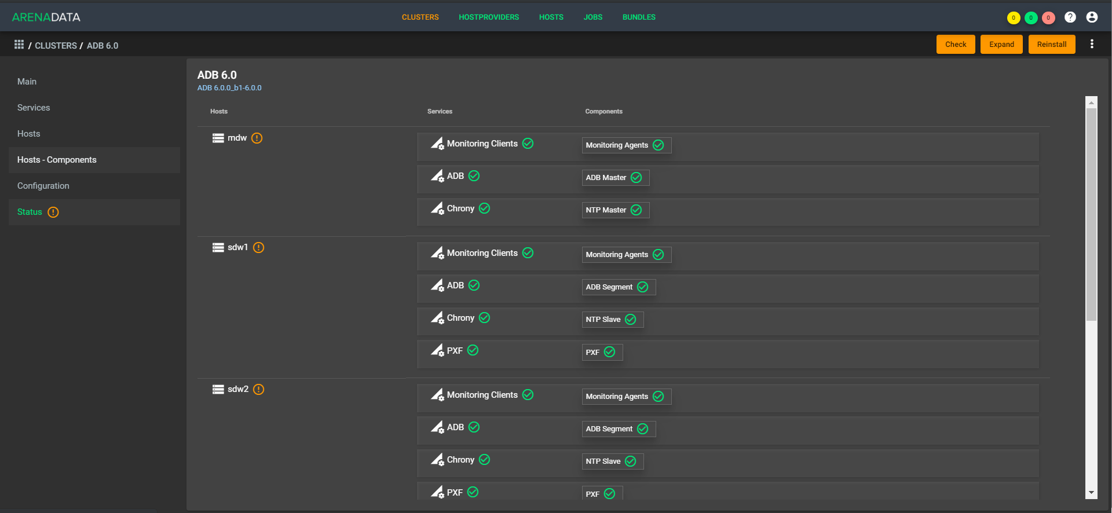Select Main in the left sidebar
The height and width of the screenshot is (513, 1112).
tap(94, 82)
